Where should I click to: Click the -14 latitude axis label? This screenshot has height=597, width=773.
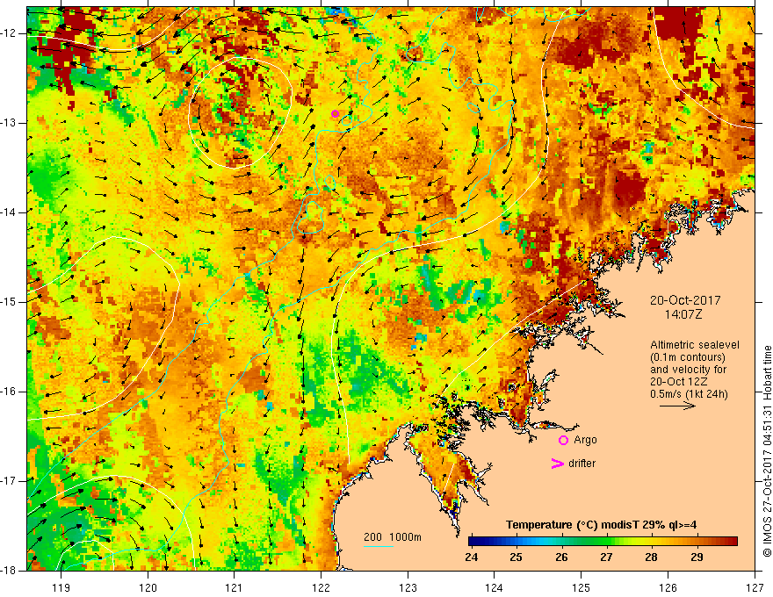pyautogui.click(x=9, y=212)
